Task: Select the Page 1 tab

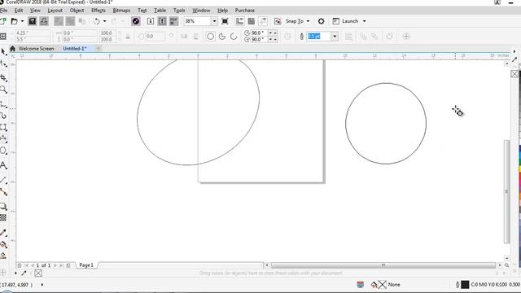Action: [86, 265]
